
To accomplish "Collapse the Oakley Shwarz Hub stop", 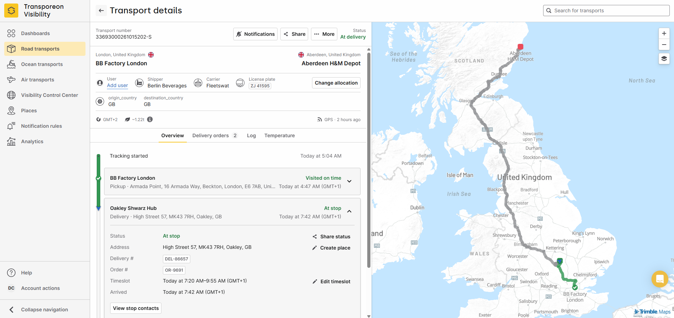I will click(349, 211).
